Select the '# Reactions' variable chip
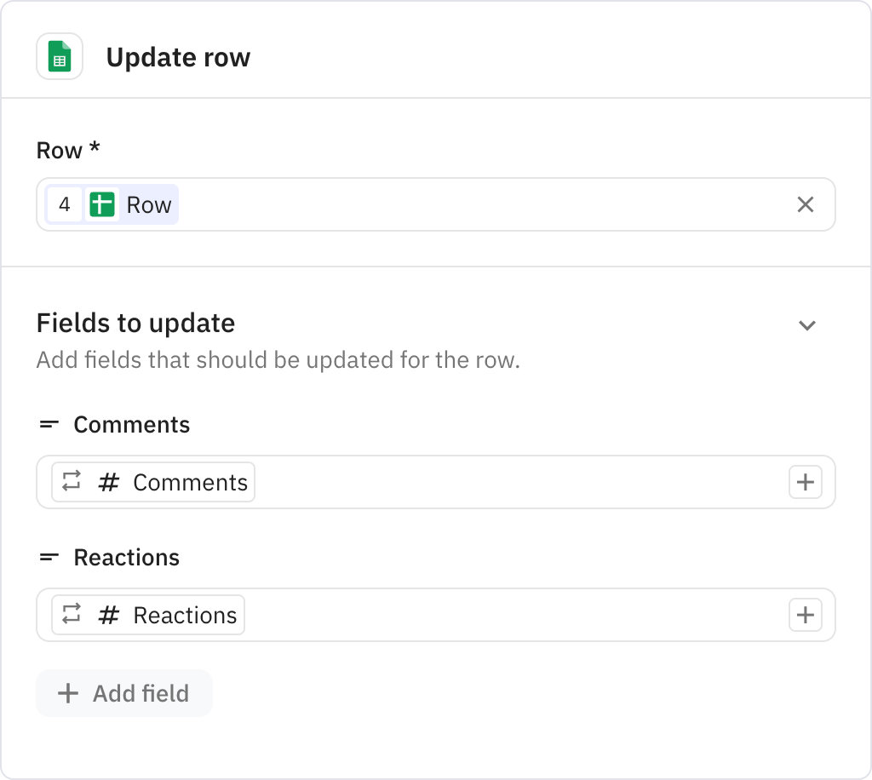This screenshot has width=872, height=780. click(148, 615)
